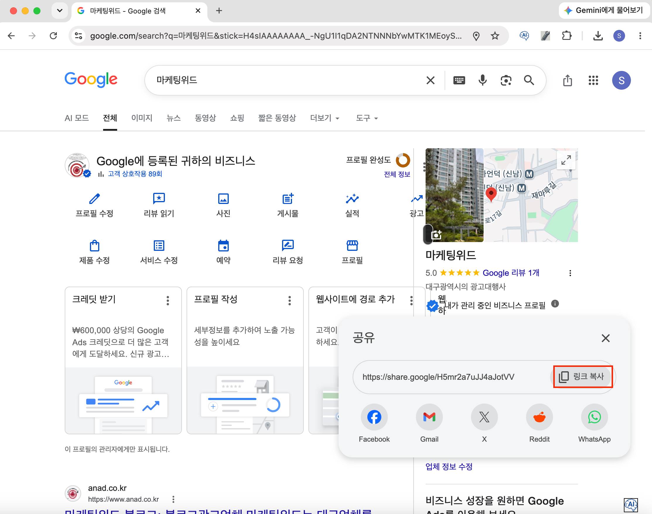
Task: Show info about managed business profile
Action: coord(555,304)
